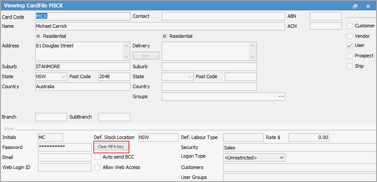Open the delivery State dropdown
Image resolution: width=377 pixels, height=182 pixels.
[x=190, y=77]
